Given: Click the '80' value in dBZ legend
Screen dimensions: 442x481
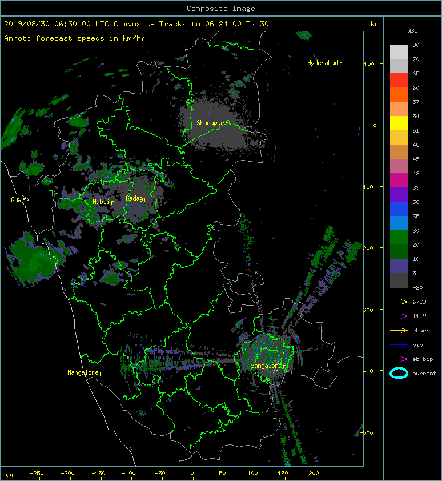Looking at the screenshot, I should (416, 45).
